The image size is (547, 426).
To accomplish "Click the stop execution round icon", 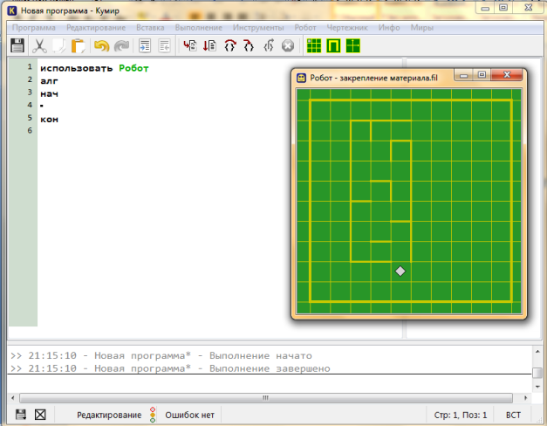I will coord(288,45).
